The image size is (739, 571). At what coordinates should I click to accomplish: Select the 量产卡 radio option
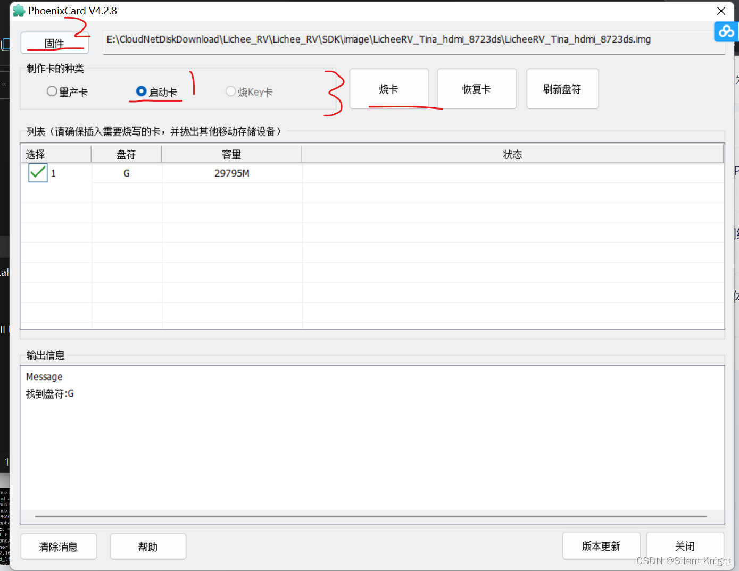(67, 91)
